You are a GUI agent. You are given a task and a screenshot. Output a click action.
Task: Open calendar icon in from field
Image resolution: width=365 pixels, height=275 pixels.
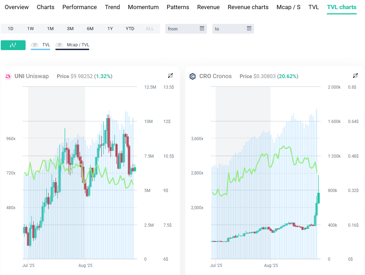202,29
